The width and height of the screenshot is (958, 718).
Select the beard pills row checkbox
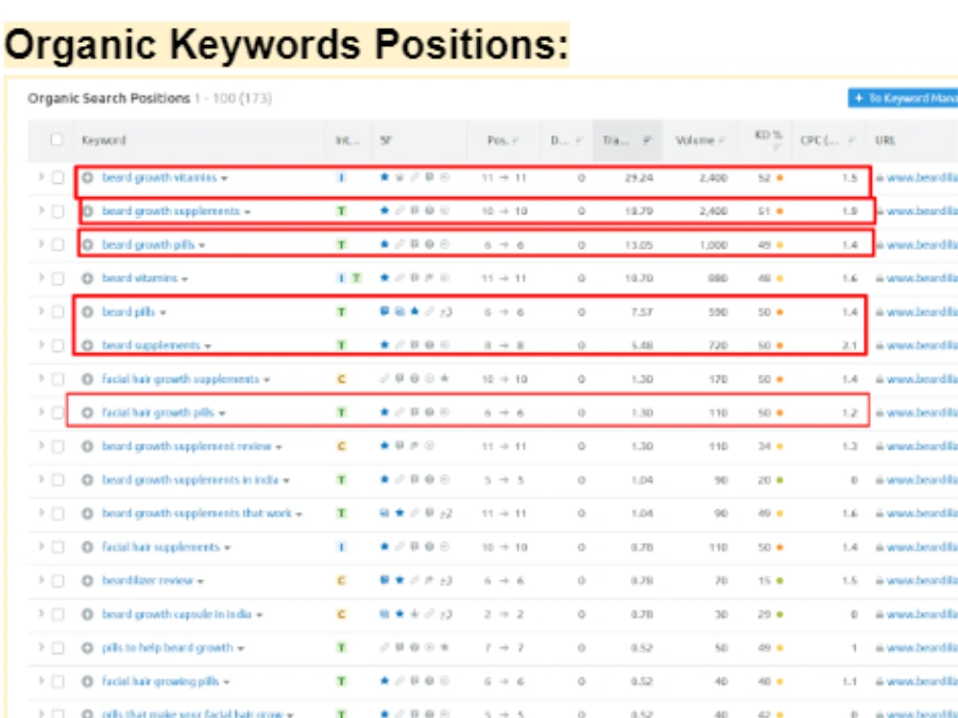click(57, 312)
